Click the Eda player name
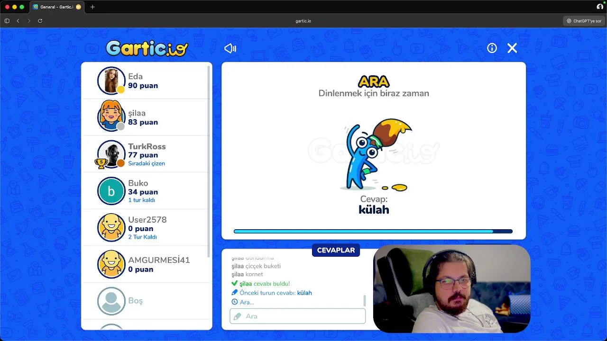The width and height of the screenshot is (607, 341). pos(135,76)
